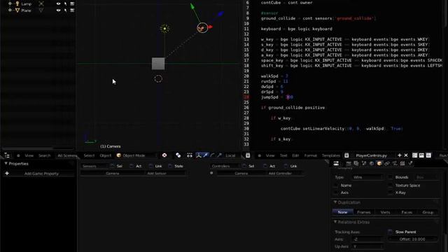Toggle word wrap display
This screenshot has width=448, height=252.
tap(421, 155)
